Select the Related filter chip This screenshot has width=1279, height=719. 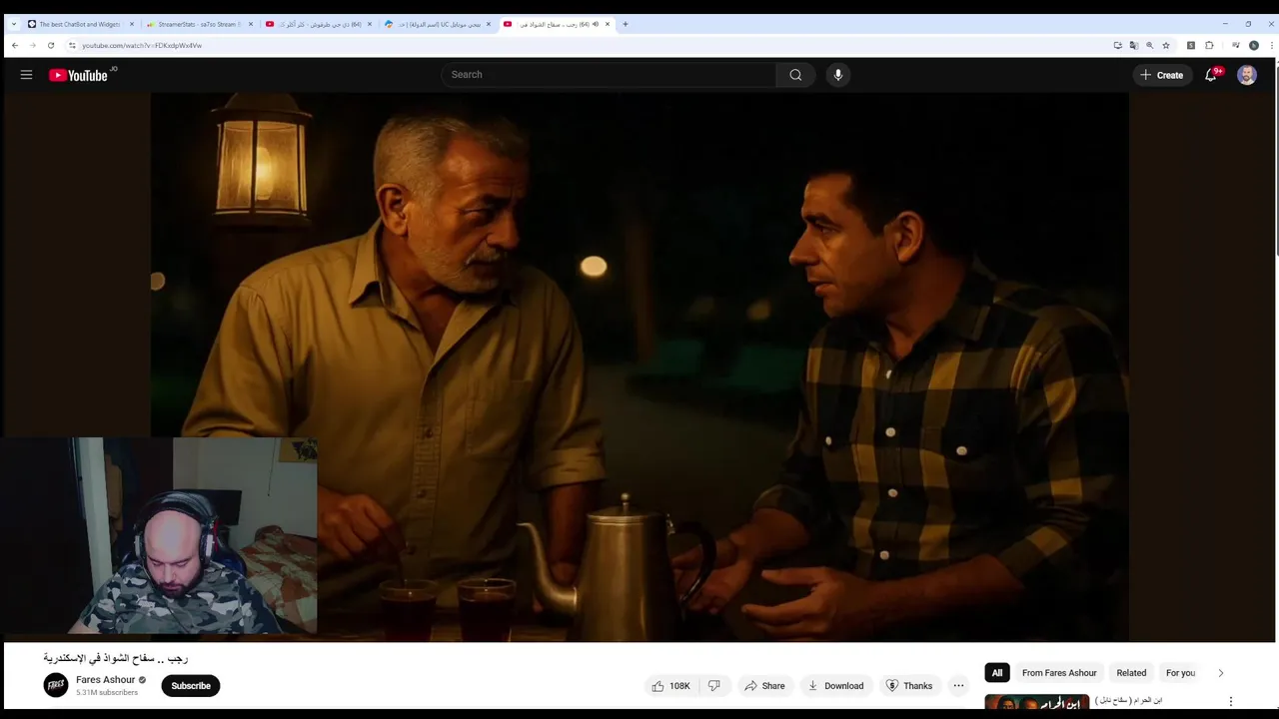[x=1131, y=673]
